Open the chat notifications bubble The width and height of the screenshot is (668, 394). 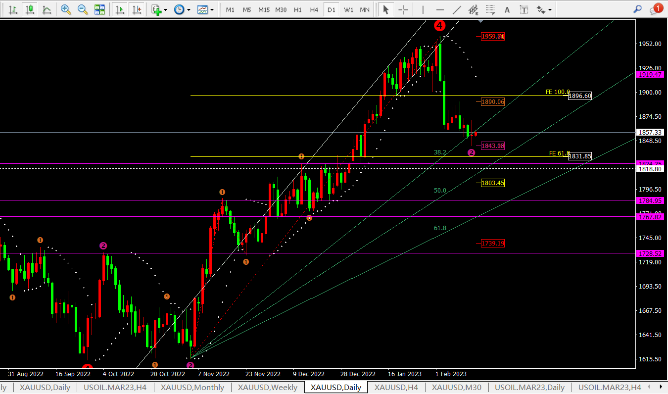click(656, 9)
